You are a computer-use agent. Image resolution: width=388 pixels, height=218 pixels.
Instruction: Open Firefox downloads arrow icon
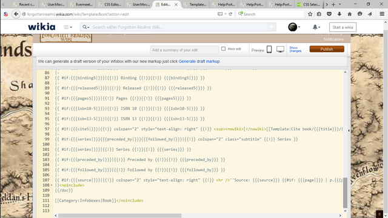tap(339, 14)
